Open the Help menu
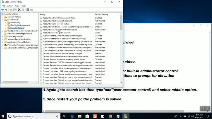The height and width of the screenshot is (119, 212). [24, 6]
